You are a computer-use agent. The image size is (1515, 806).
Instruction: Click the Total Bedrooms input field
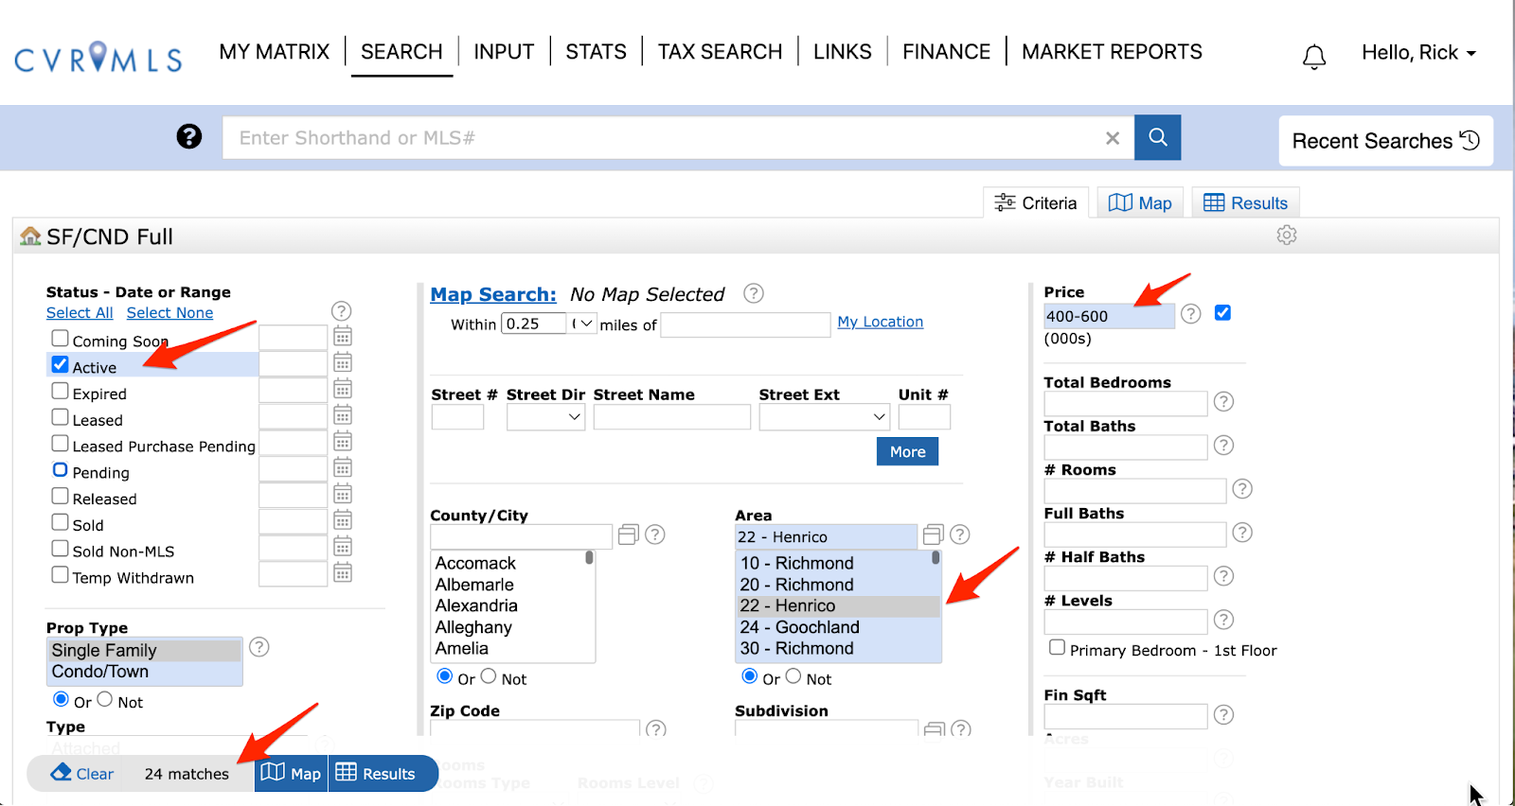pyautogui.click(x=1126, y=404)
